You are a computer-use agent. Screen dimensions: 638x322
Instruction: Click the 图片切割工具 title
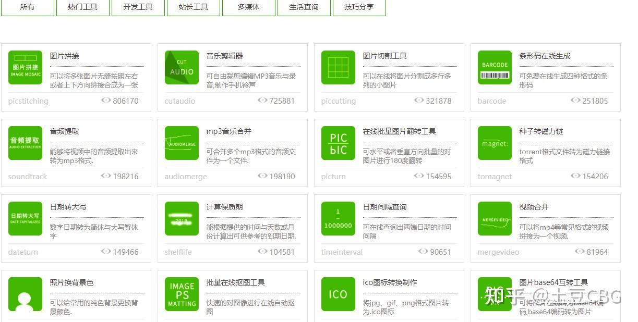coord(385,56)
